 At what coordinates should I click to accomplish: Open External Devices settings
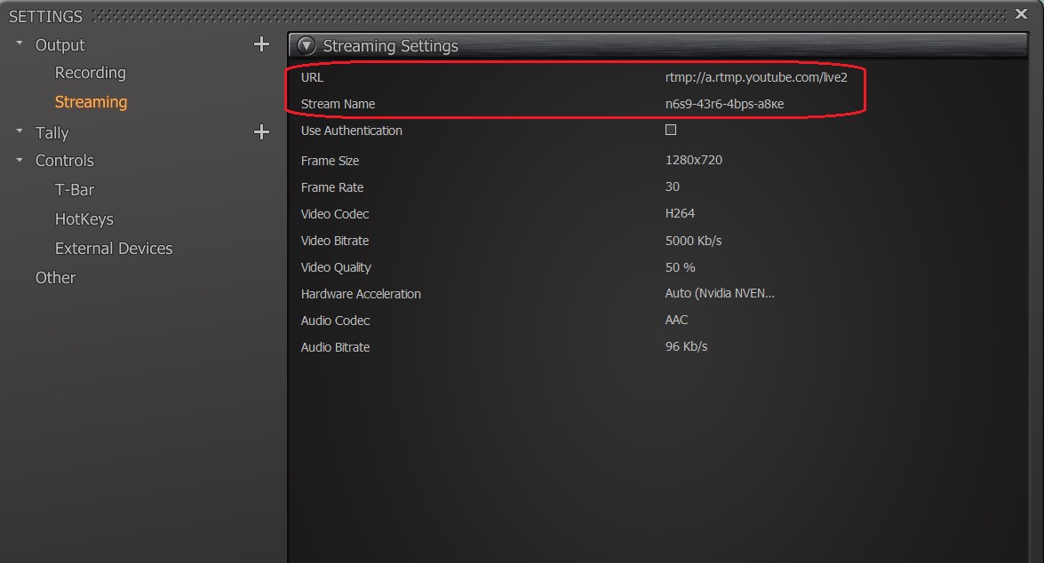[114, 249]
